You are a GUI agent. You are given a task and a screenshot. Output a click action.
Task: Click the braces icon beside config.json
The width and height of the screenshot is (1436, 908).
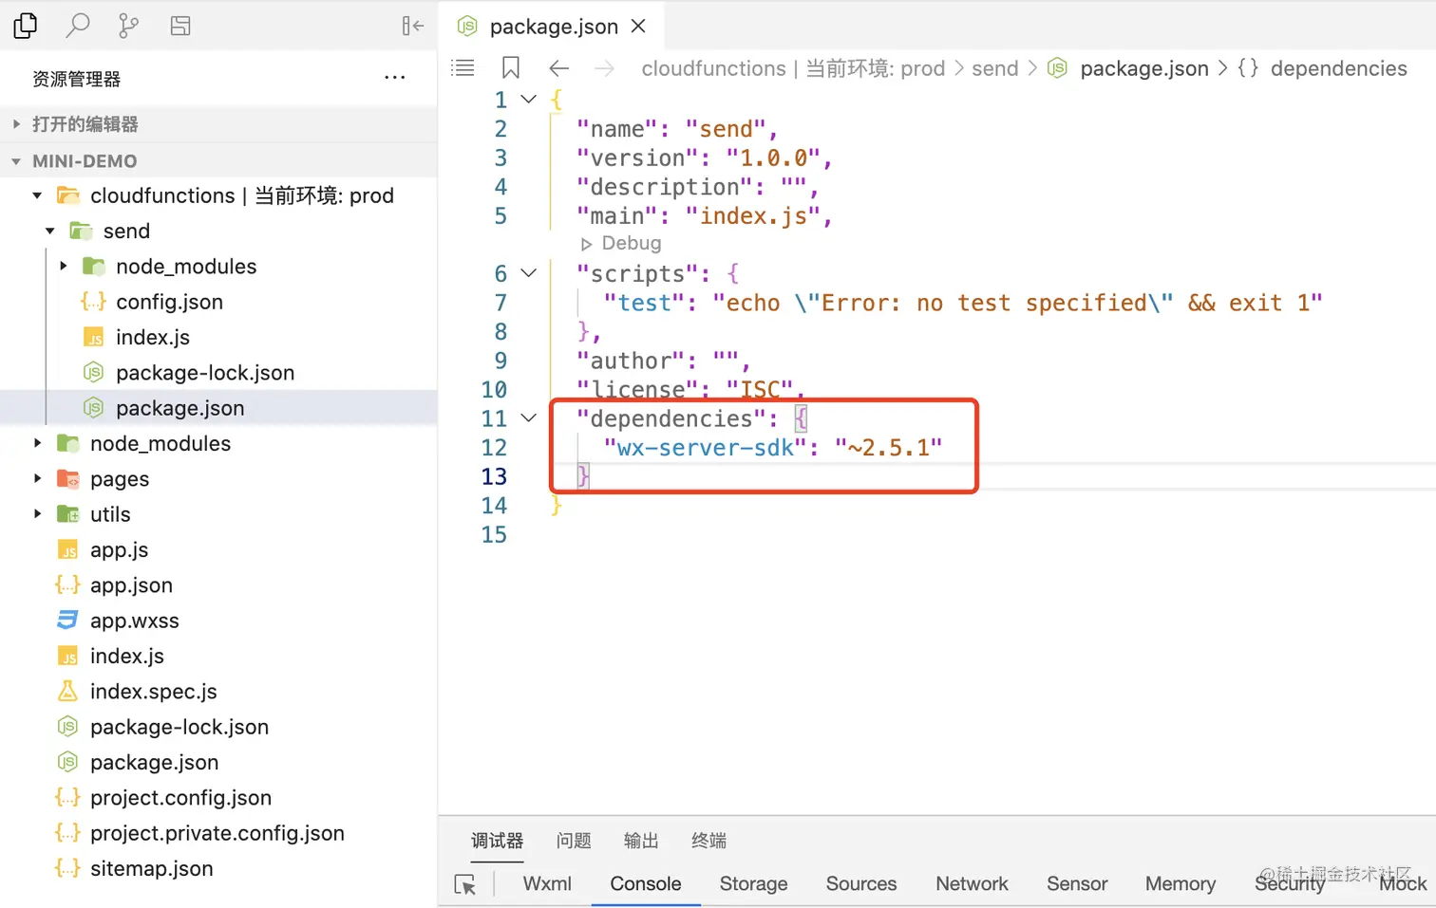93,302
